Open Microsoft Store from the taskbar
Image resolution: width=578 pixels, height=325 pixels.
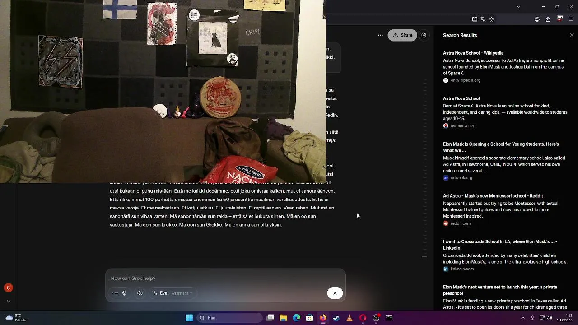tap(310, 318)
